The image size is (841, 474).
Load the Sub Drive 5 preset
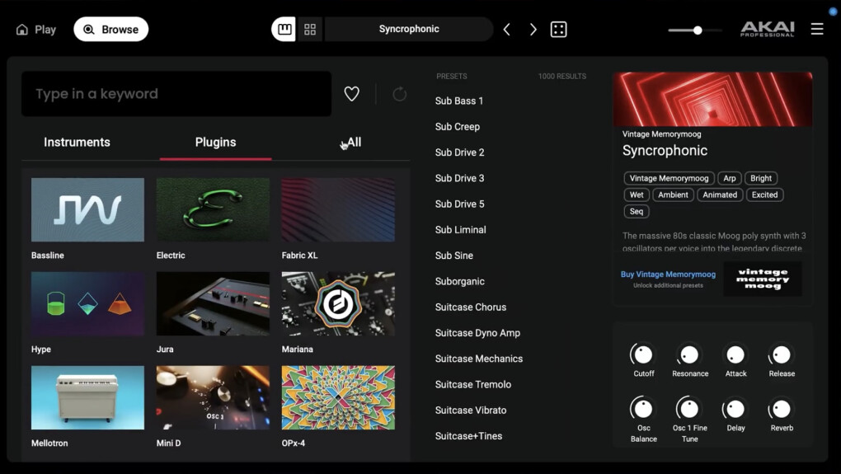[x=459, y=204]
